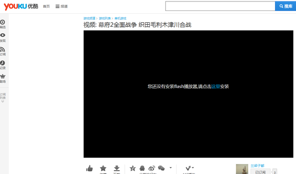Click the video title text
This screenshot has width=296, height=174.
(137, 25)
